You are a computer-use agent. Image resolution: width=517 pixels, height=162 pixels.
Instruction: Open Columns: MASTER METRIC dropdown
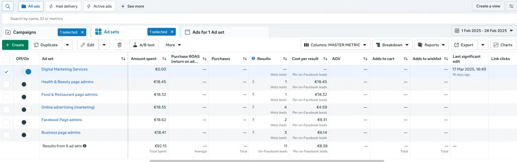pos(335,45)
